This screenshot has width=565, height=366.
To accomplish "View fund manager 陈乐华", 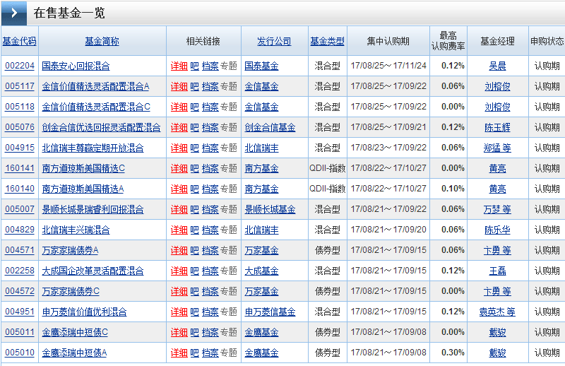I will [498, 230].
